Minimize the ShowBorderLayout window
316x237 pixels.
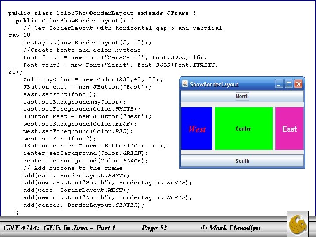coord(279,84)
